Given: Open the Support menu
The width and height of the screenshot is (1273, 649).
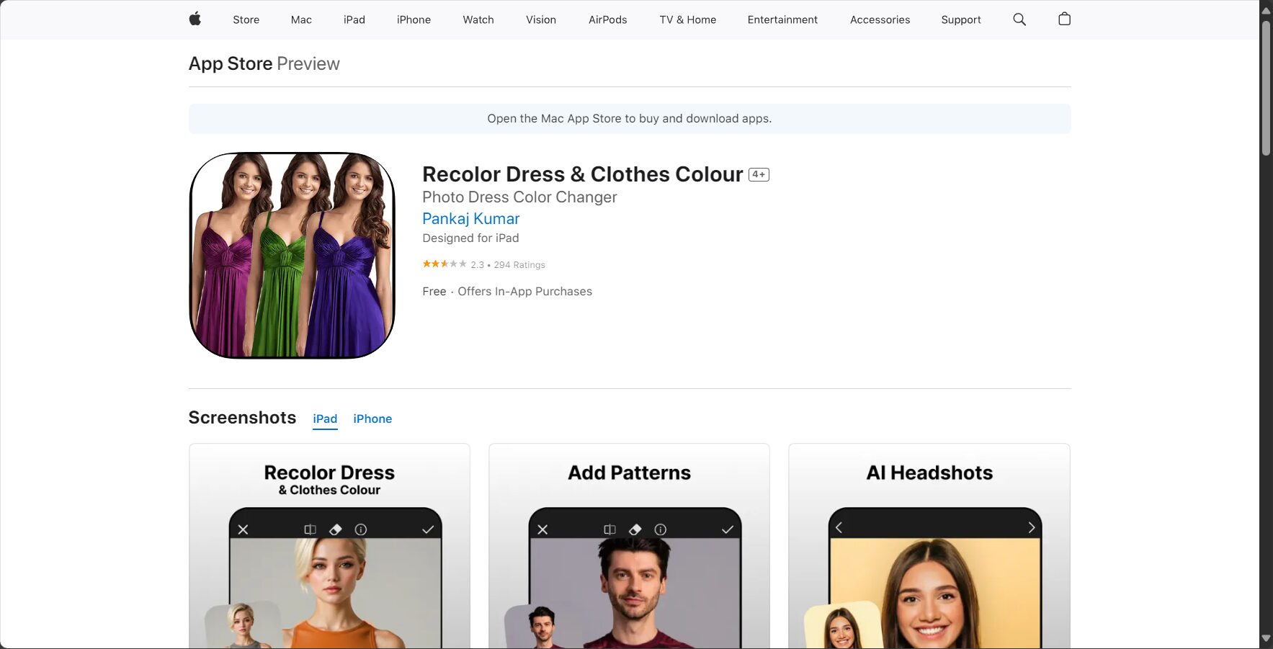Looking at the screenshot, I should [961, 19].
